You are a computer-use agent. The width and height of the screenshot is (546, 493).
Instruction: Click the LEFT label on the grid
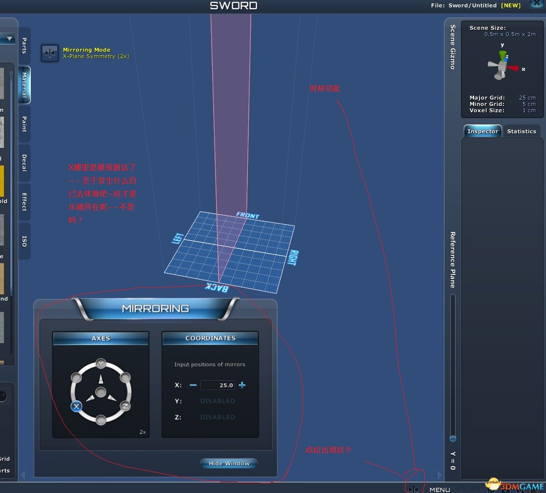click(x=178, y=239)
